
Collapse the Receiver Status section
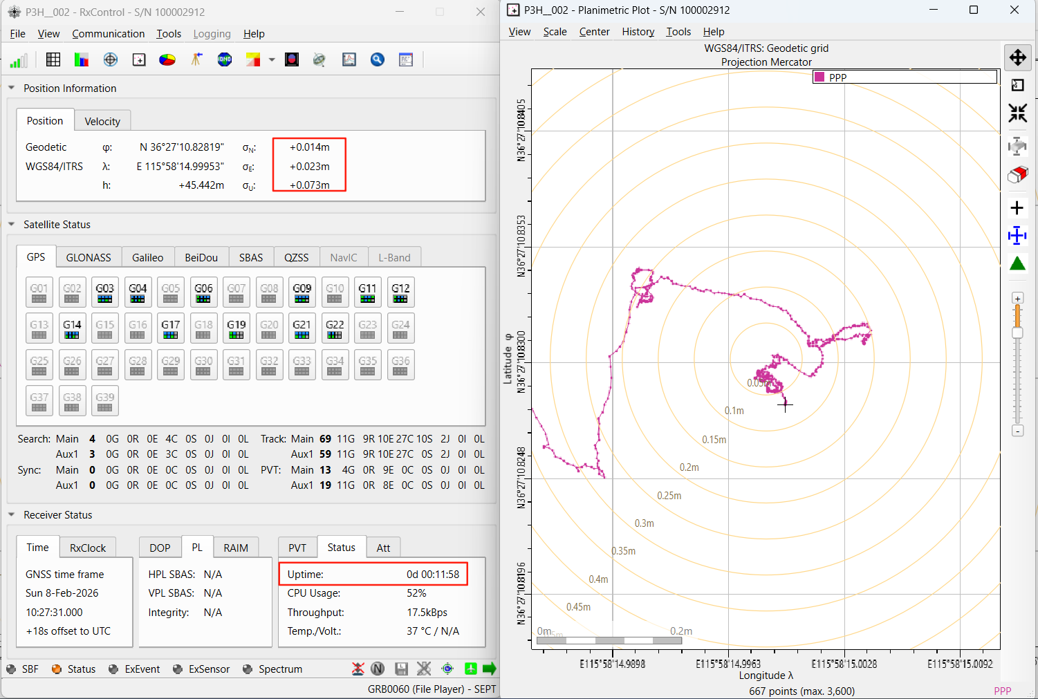12,514
